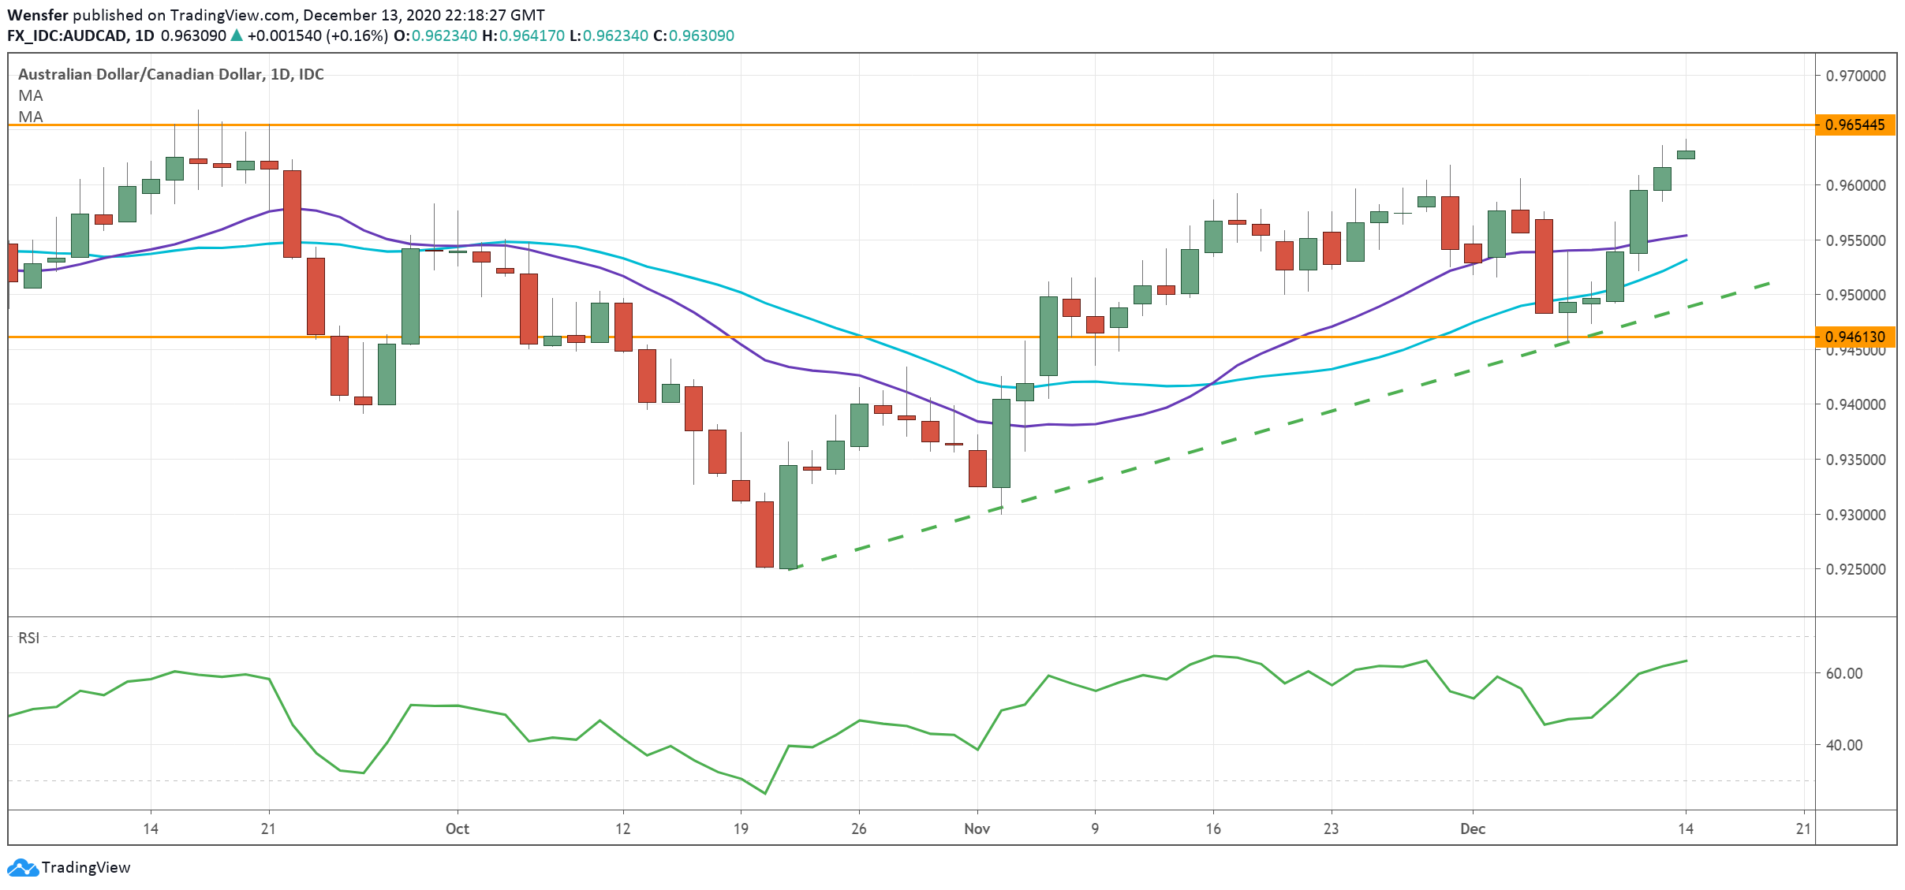Click the dashed green trendline
This screenshot has width=1905, height=890.
click(1231, 441)
